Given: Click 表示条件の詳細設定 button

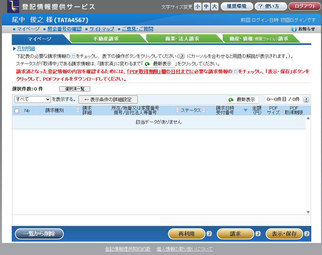Looking at the screenshot, I should [108, 100].
